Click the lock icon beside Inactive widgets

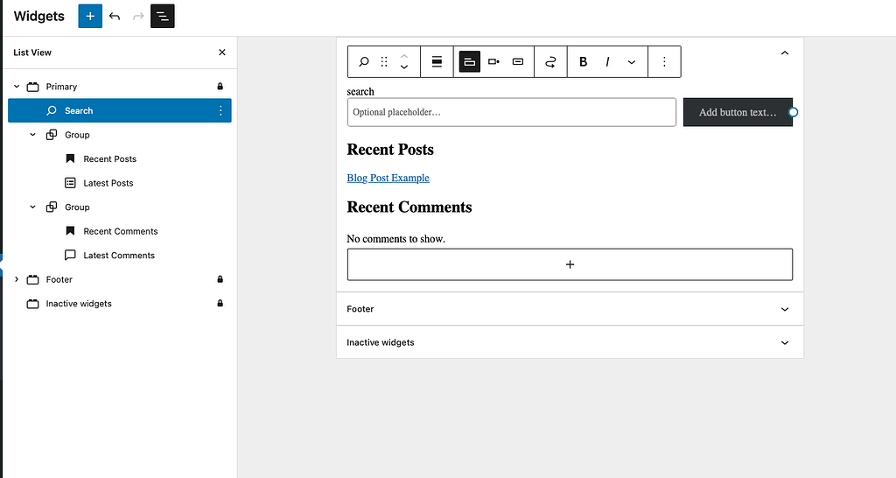pyautogui.click(x=220, y=303)
